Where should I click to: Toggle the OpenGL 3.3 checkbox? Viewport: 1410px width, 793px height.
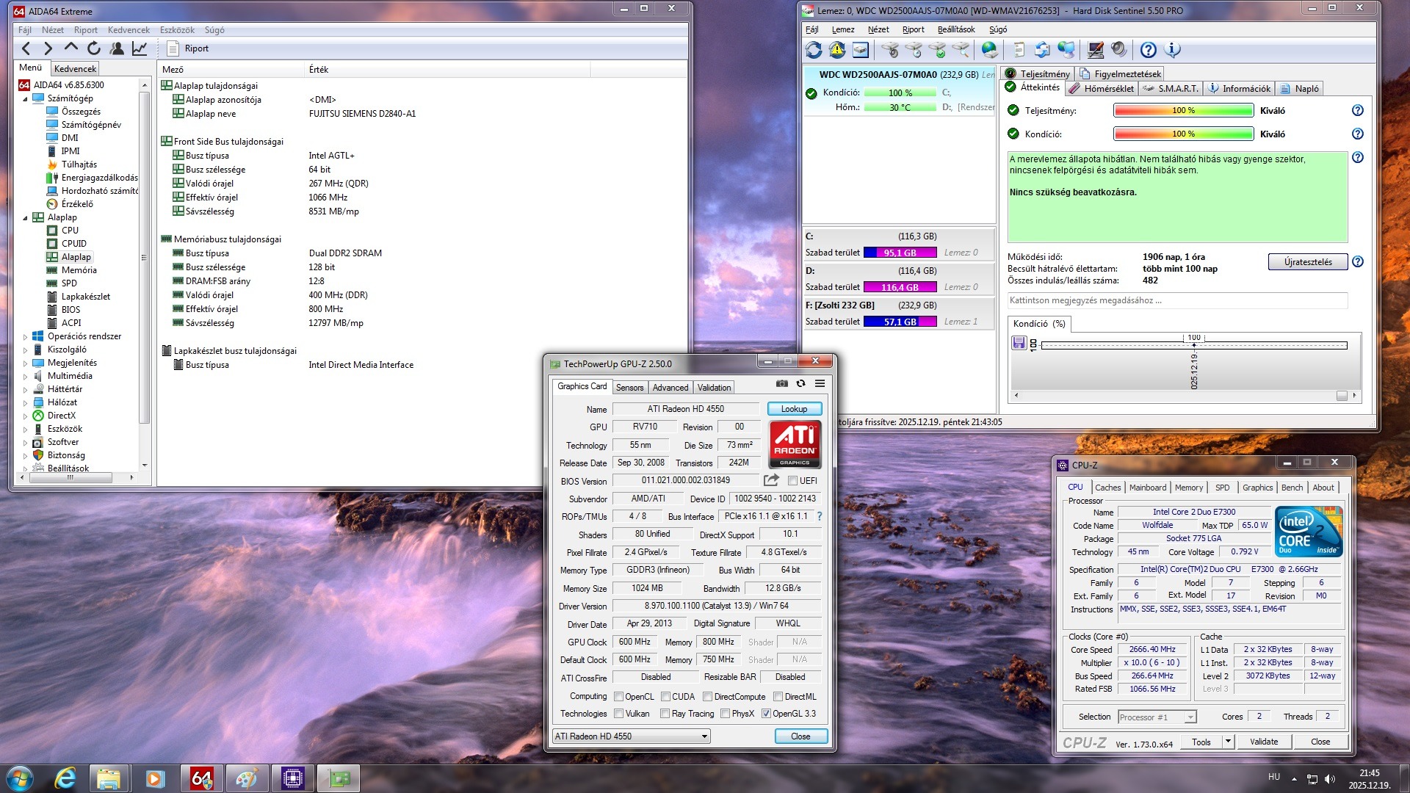click(766, 714)
